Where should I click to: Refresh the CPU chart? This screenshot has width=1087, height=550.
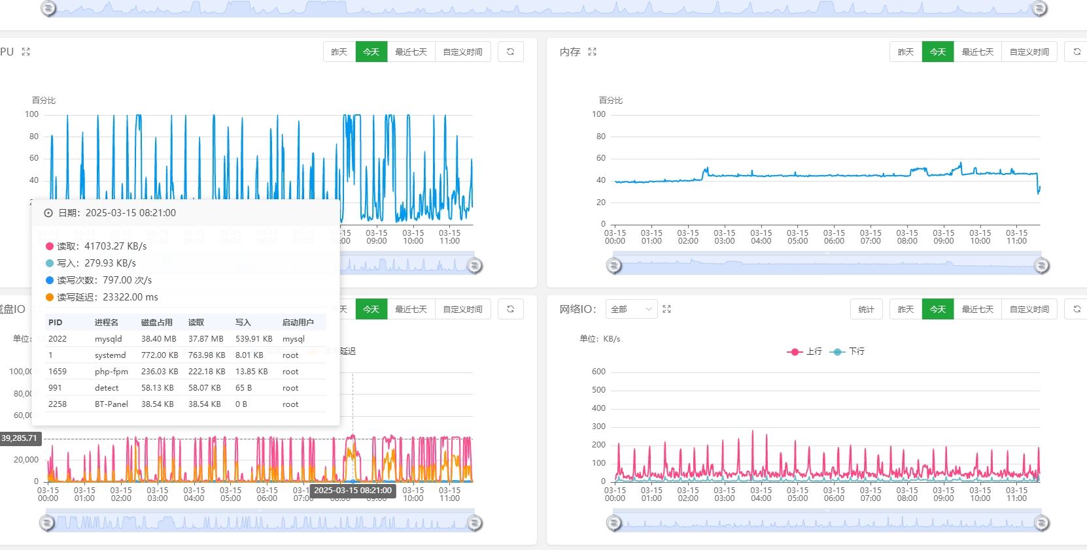click(x=511, y=52)
